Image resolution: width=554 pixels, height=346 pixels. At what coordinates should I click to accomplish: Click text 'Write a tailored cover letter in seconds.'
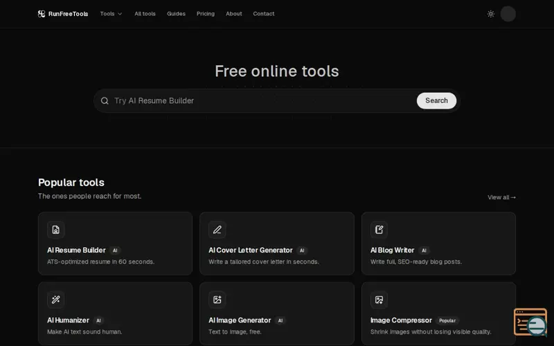point(264,262)
